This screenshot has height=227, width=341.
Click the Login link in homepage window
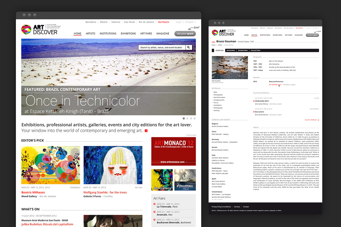coord(179,22)
